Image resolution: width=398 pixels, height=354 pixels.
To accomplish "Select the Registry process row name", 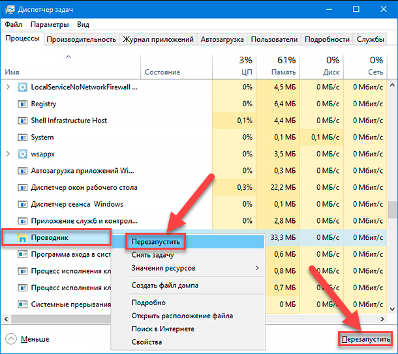I will pos(44,104).
